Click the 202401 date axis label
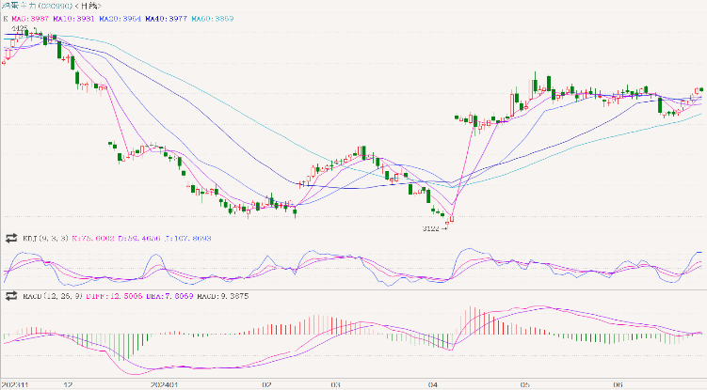Screen dimensions: 707x390 (x=164, y=385)
